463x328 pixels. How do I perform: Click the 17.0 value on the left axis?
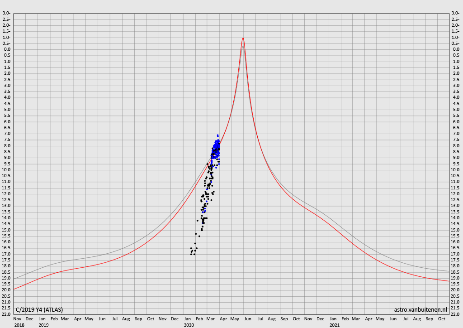coord(6,254)
